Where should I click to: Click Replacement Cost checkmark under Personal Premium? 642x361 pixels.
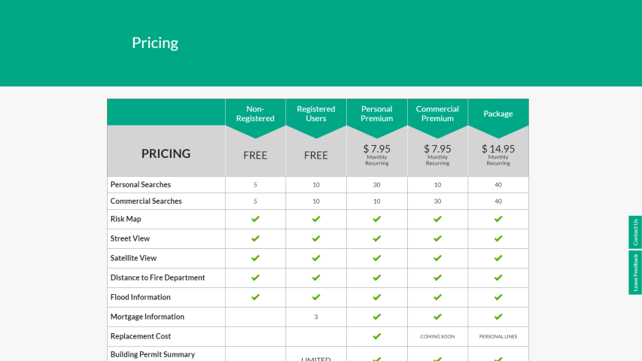pos(376,336)
